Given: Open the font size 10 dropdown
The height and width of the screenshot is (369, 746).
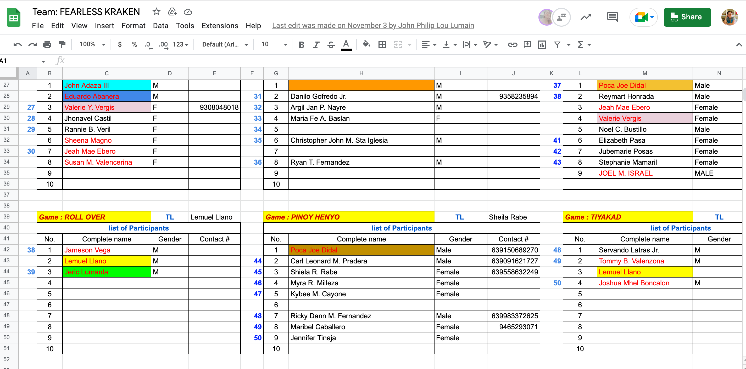Looking at the screenshot, I should 274,44.
